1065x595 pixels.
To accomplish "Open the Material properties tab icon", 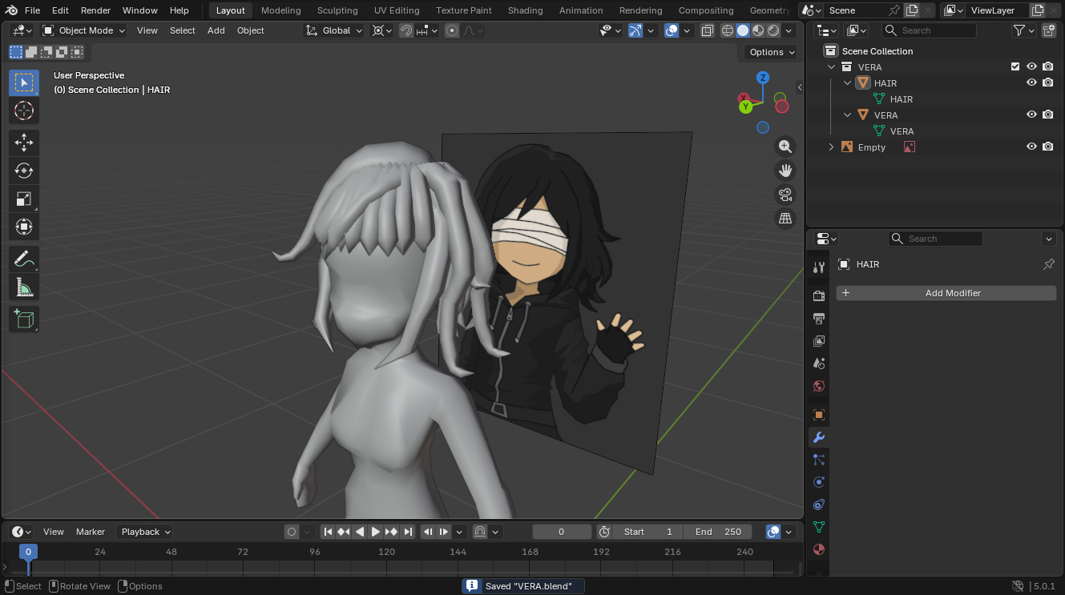I will point(819,549).
